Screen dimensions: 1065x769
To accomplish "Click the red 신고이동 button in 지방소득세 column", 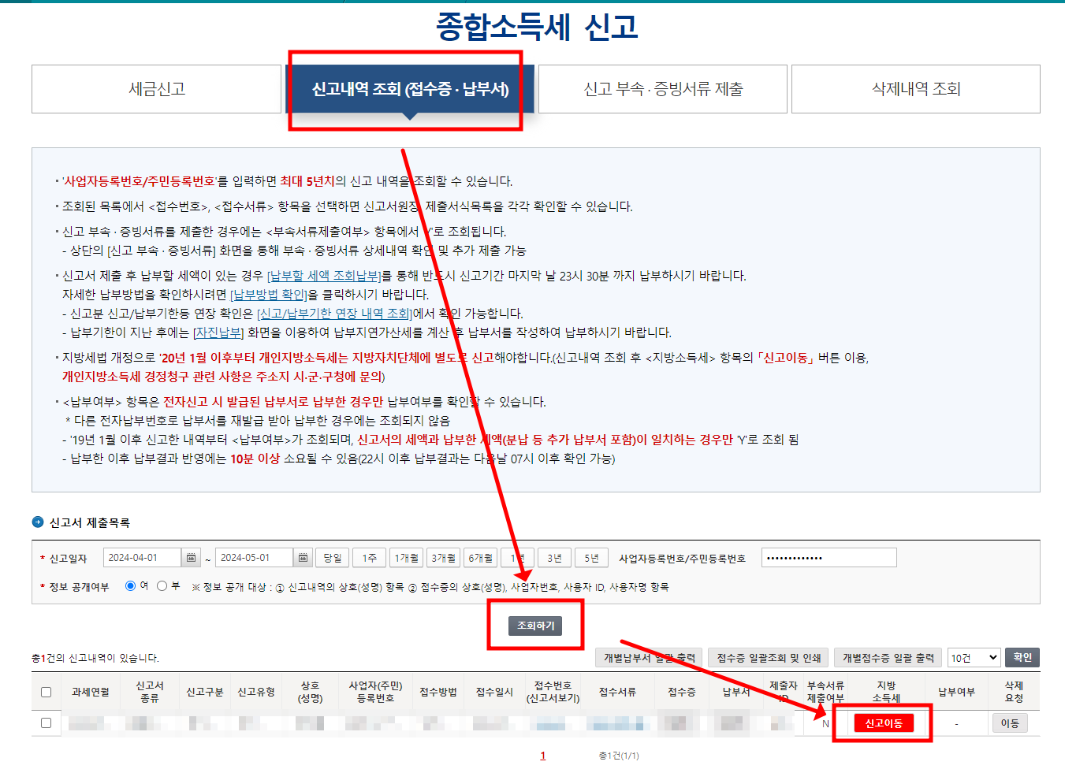I will (882, 722).
